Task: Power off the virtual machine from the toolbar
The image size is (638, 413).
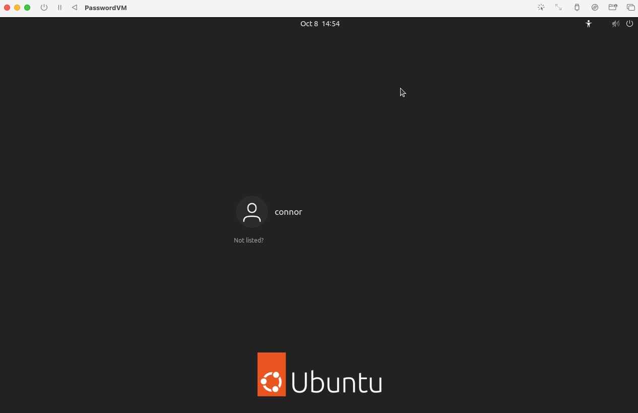Action: pos(44,8)
